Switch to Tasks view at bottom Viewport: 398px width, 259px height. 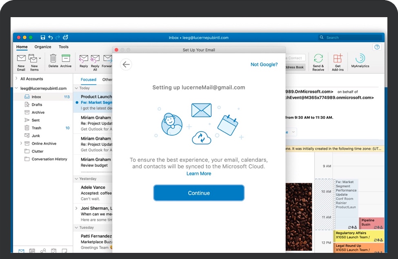point(53,251)
